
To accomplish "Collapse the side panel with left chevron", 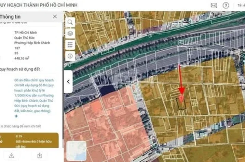I will tap(68, 82).
